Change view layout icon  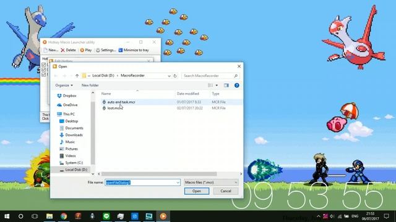click(x=210, y=85)
